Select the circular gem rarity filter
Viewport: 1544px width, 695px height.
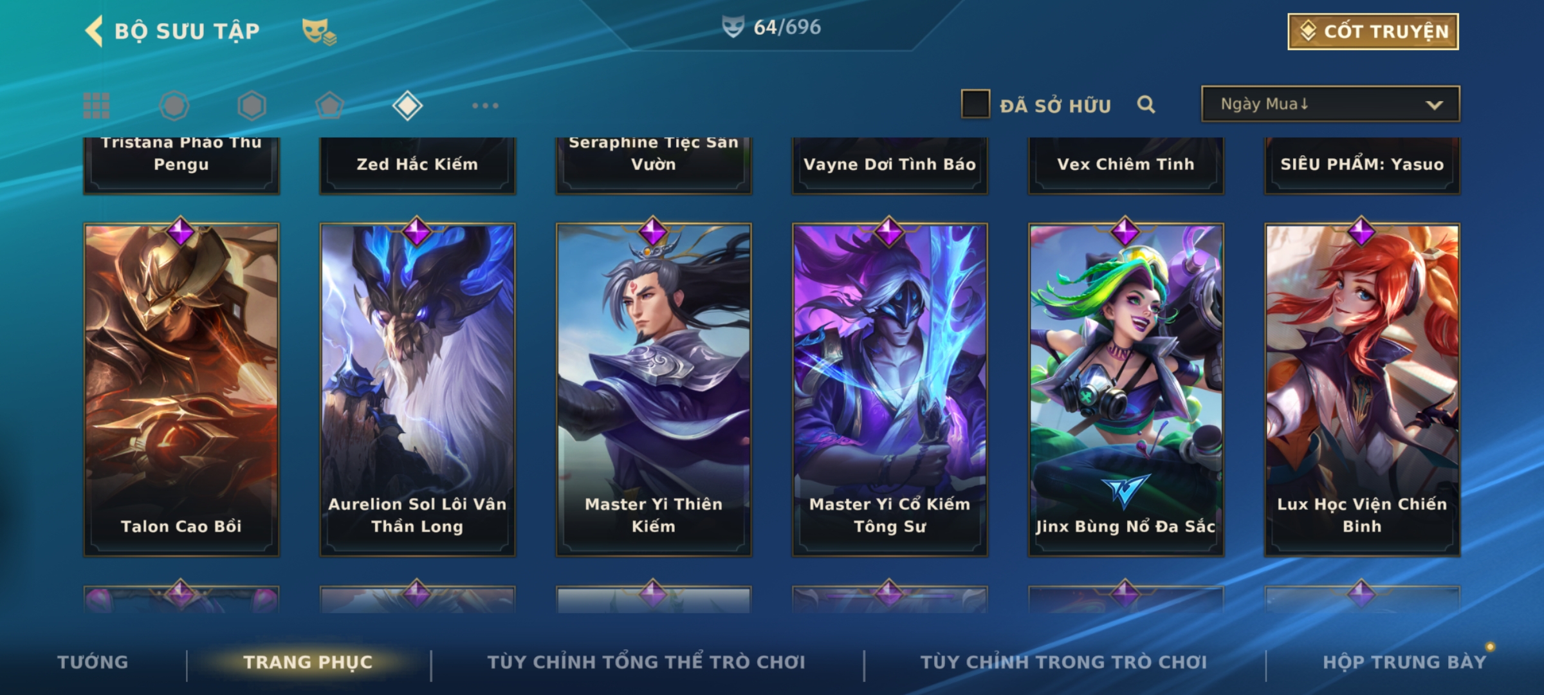174,106
